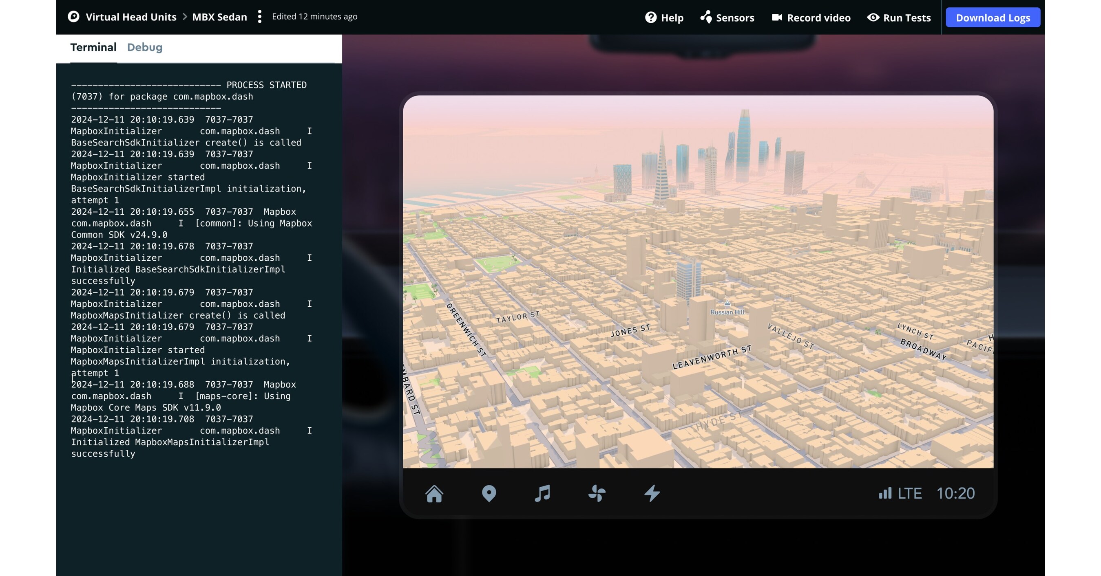This screenshot has height=576, width=1101.
Task: Click the 10:20 clock on the head unit
Action: coord(956,493)
